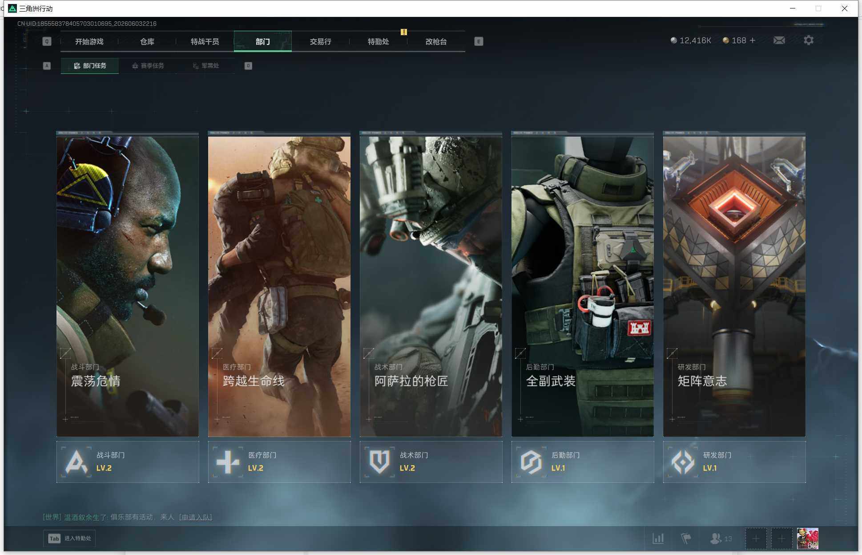
Task: Click the Q key hint icon
Action: 47,41
